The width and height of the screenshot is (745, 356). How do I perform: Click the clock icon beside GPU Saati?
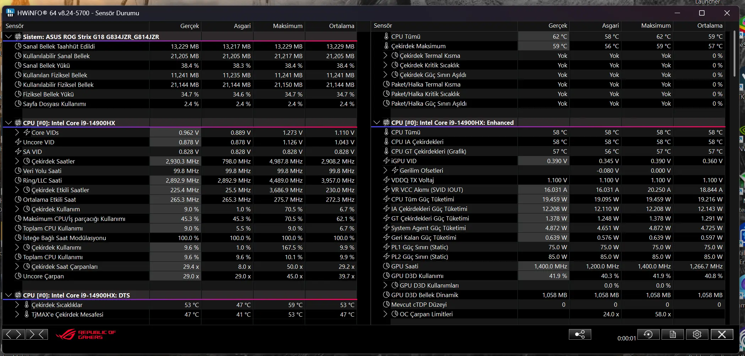click(x=386, y=266)
